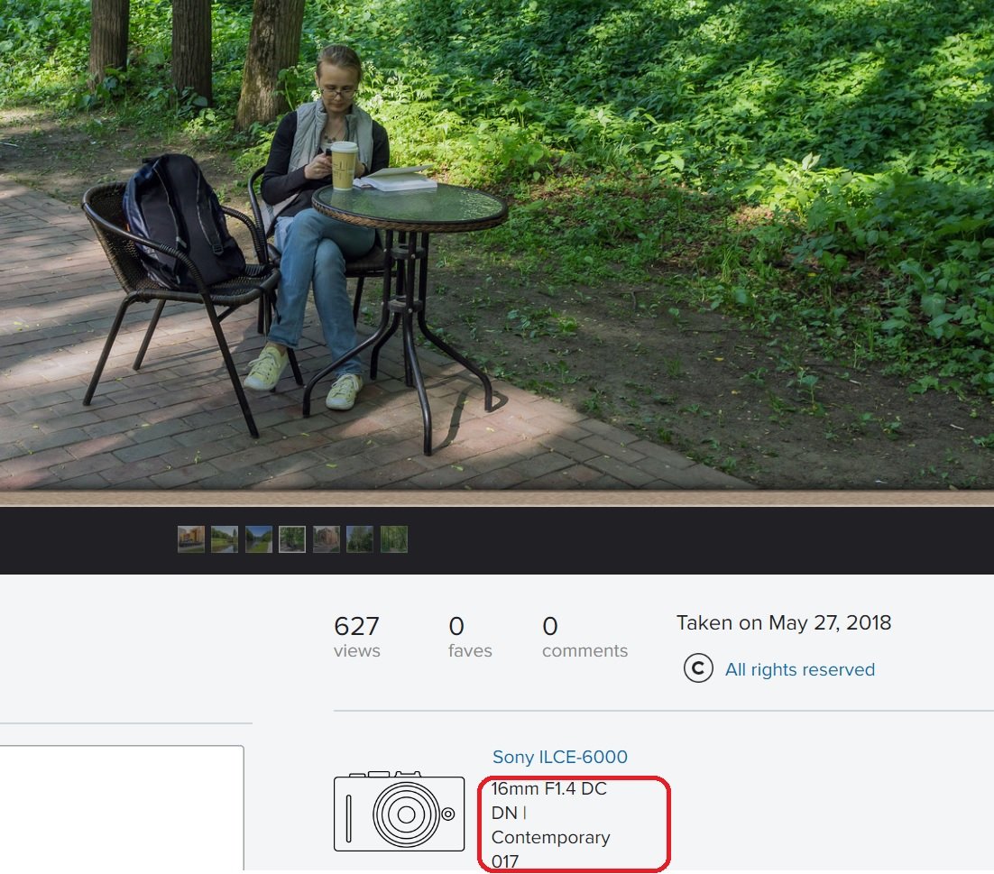Click the Taken on May 27, 2018 date
The image size is (994, 874).
point(783,622)
